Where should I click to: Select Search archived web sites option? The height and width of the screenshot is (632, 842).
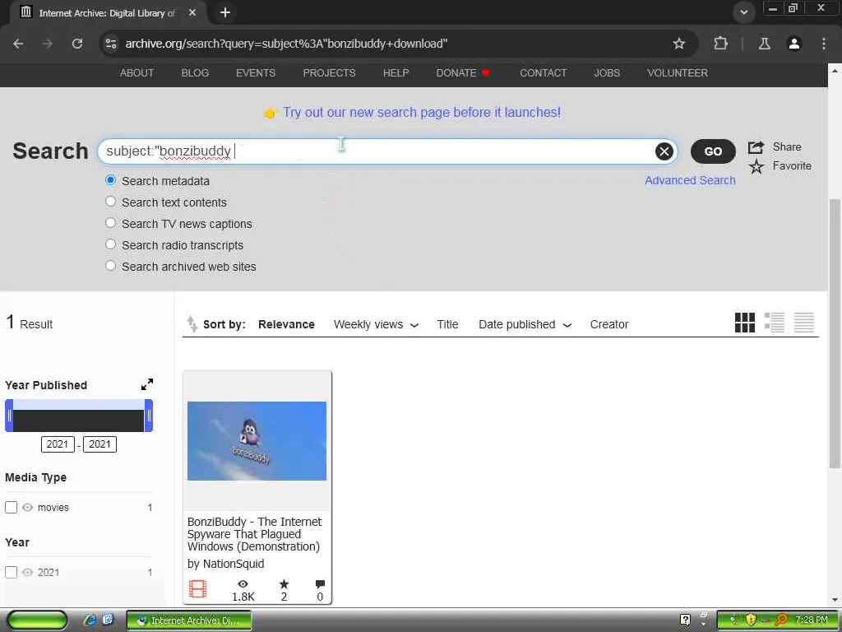[111, 266]
